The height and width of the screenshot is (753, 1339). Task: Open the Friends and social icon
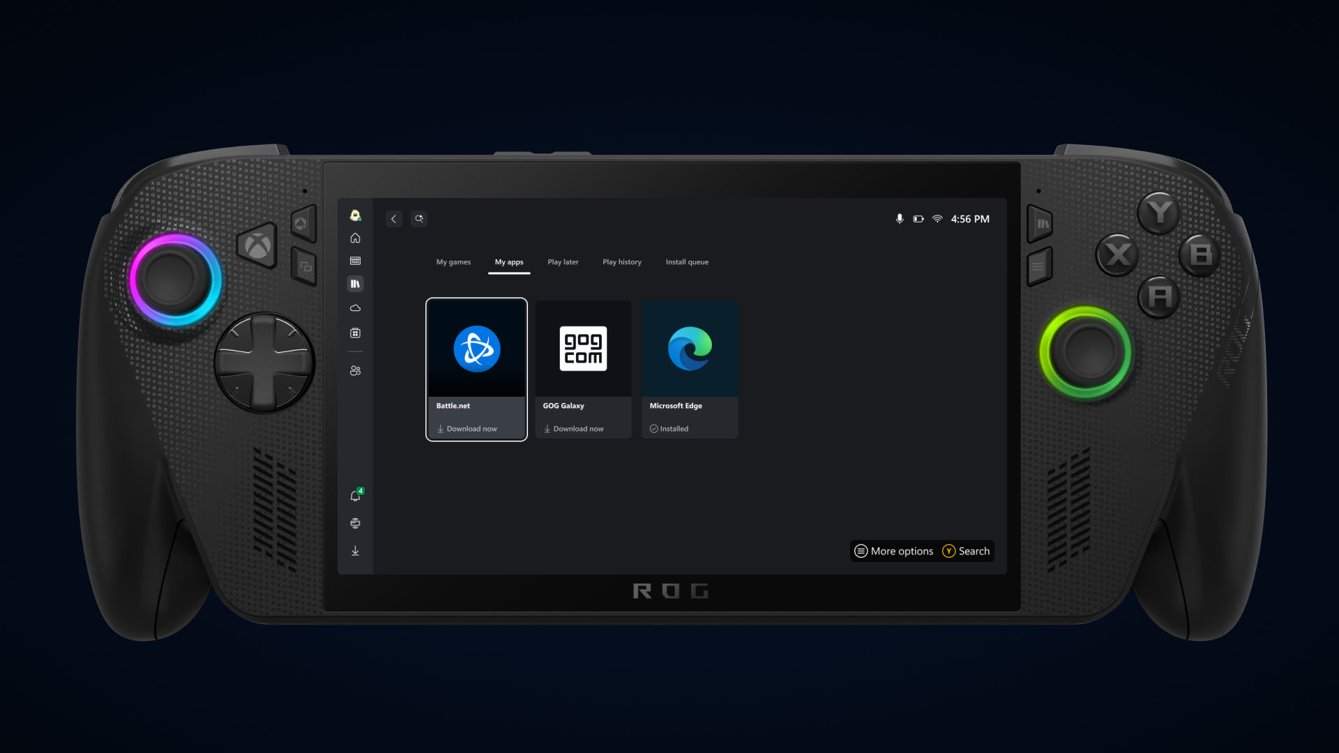355,370
